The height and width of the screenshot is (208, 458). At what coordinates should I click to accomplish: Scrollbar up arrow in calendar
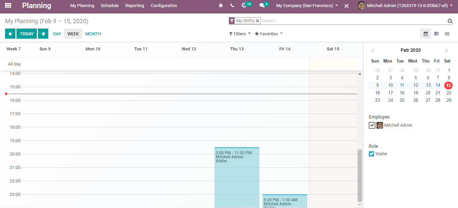(x=360, y=73)
